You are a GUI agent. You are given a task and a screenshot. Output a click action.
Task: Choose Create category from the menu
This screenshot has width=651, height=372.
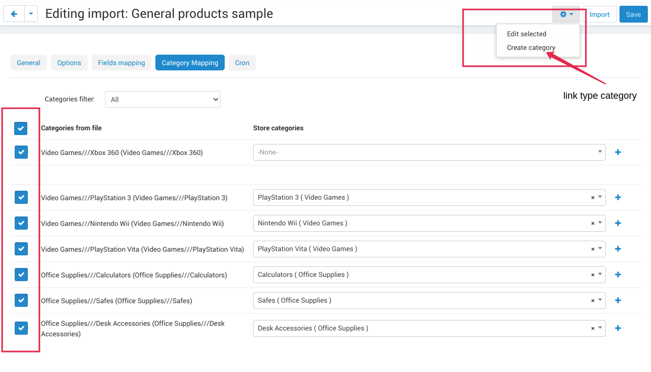coord(531,48)
